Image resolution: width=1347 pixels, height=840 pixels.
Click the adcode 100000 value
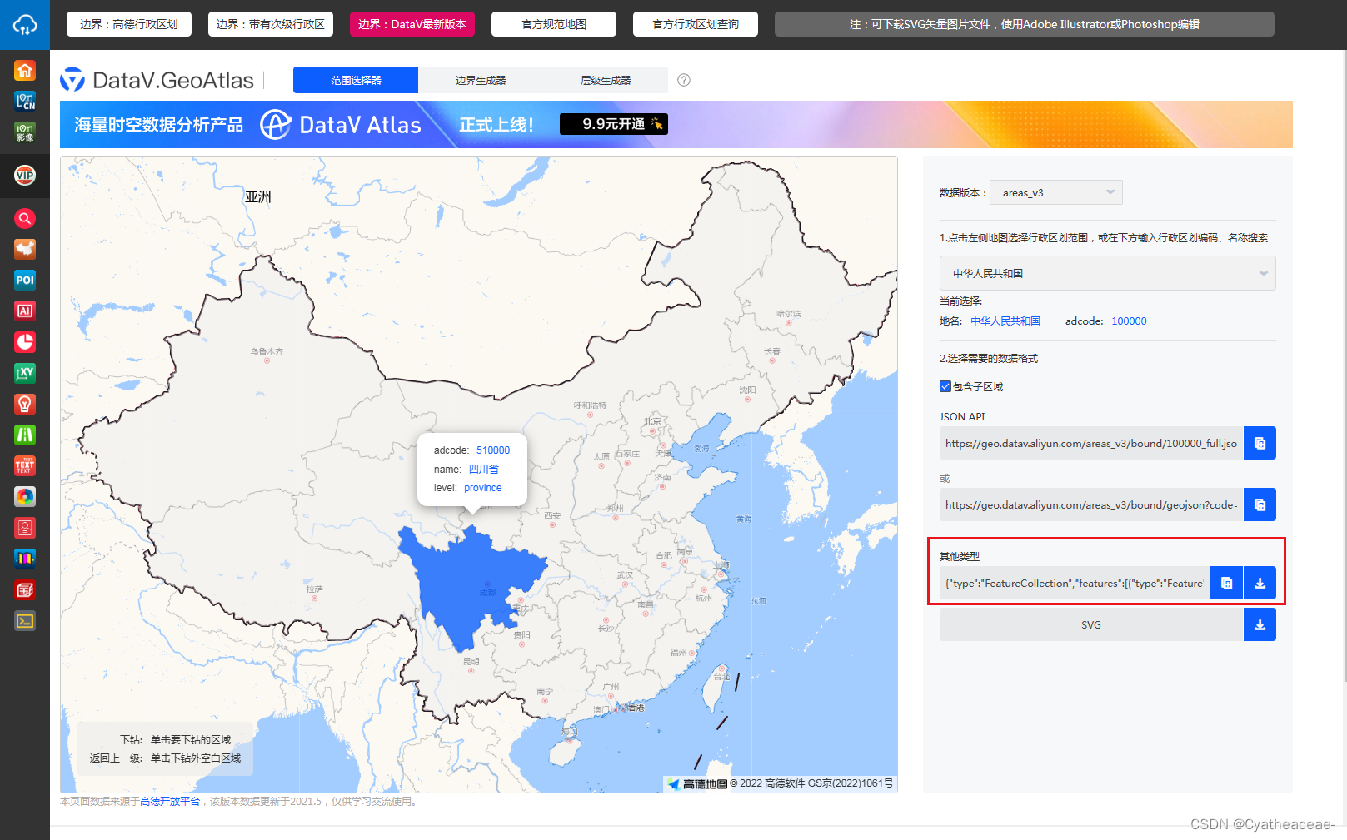click(1129, 321)
